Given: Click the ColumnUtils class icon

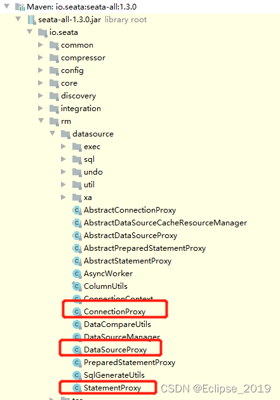Looking at the screenshot, I should (x=77, y=286).
